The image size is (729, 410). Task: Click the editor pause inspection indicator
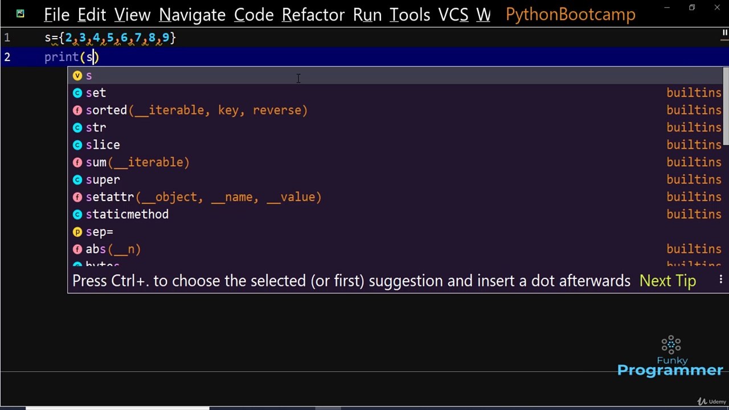tap(724, 34)
